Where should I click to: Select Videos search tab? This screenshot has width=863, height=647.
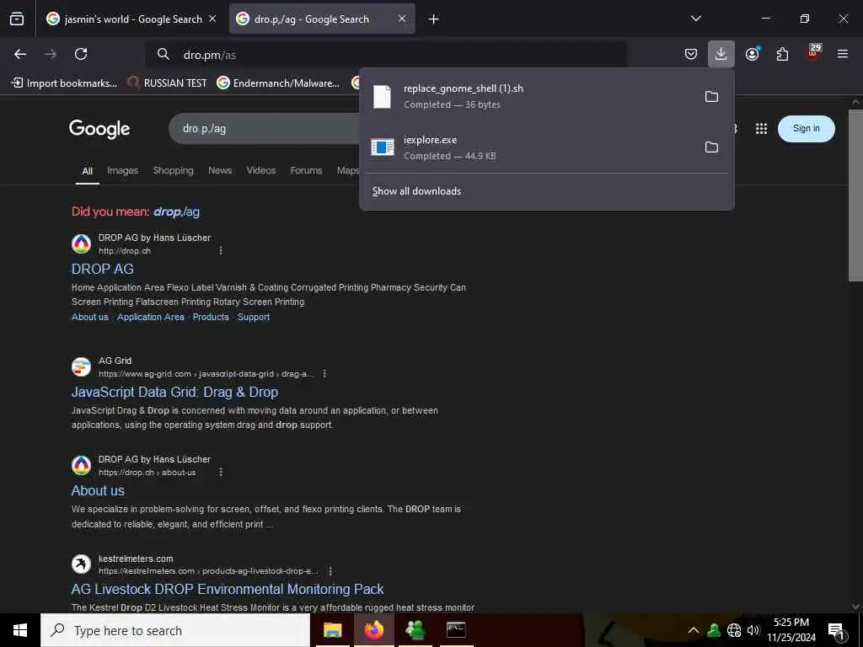[x=261, y=170]
